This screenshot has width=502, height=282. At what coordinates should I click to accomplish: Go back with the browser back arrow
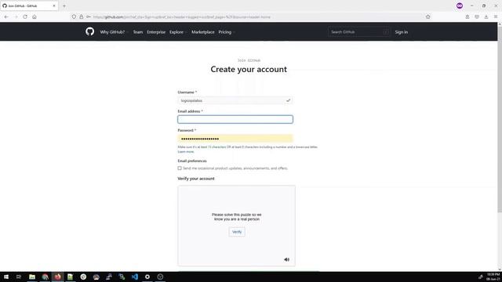(x=6, y=16)
